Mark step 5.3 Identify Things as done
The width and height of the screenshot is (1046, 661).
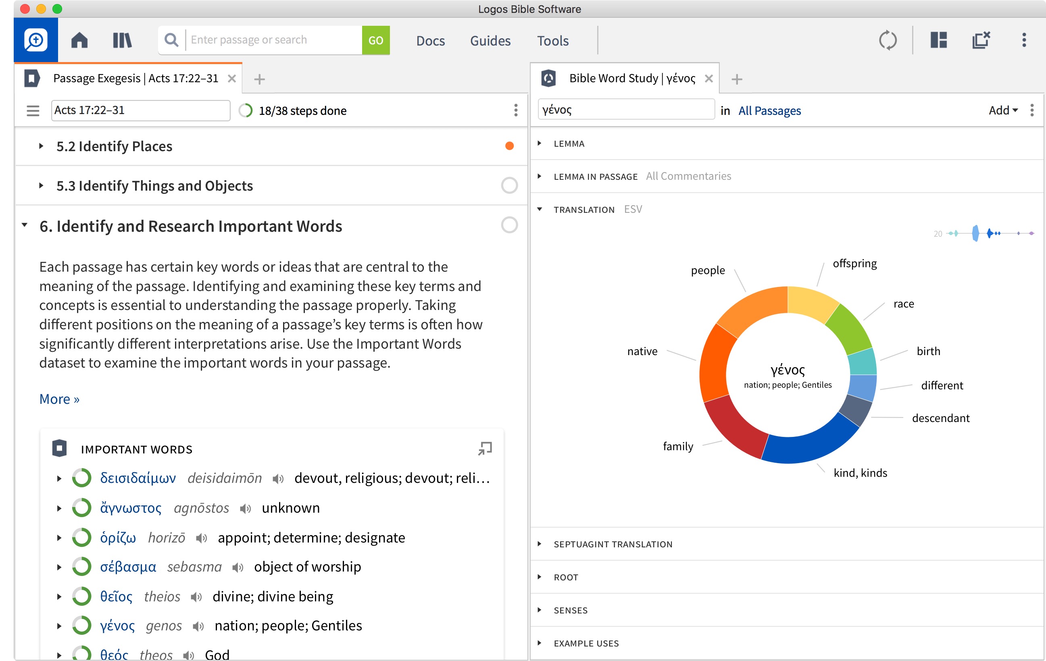[509, 185]
